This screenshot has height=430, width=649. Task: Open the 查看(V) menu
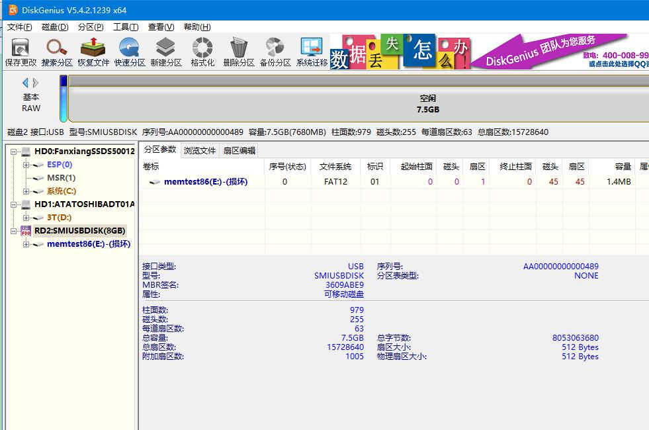pyautogui.click(x=161, y=27)
